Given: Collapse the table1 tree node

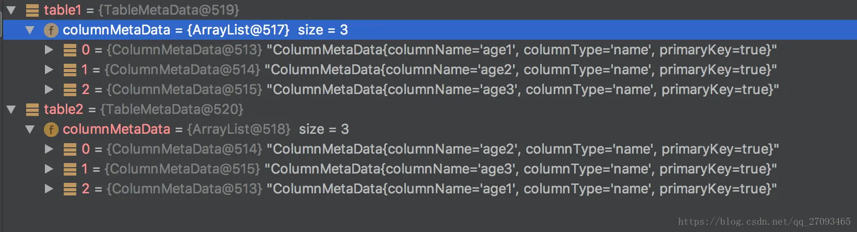Looking at the screenshot, I should coord(11,10).
